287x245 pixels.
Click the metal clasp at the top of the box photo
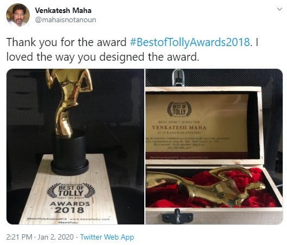tap(178, 77)
